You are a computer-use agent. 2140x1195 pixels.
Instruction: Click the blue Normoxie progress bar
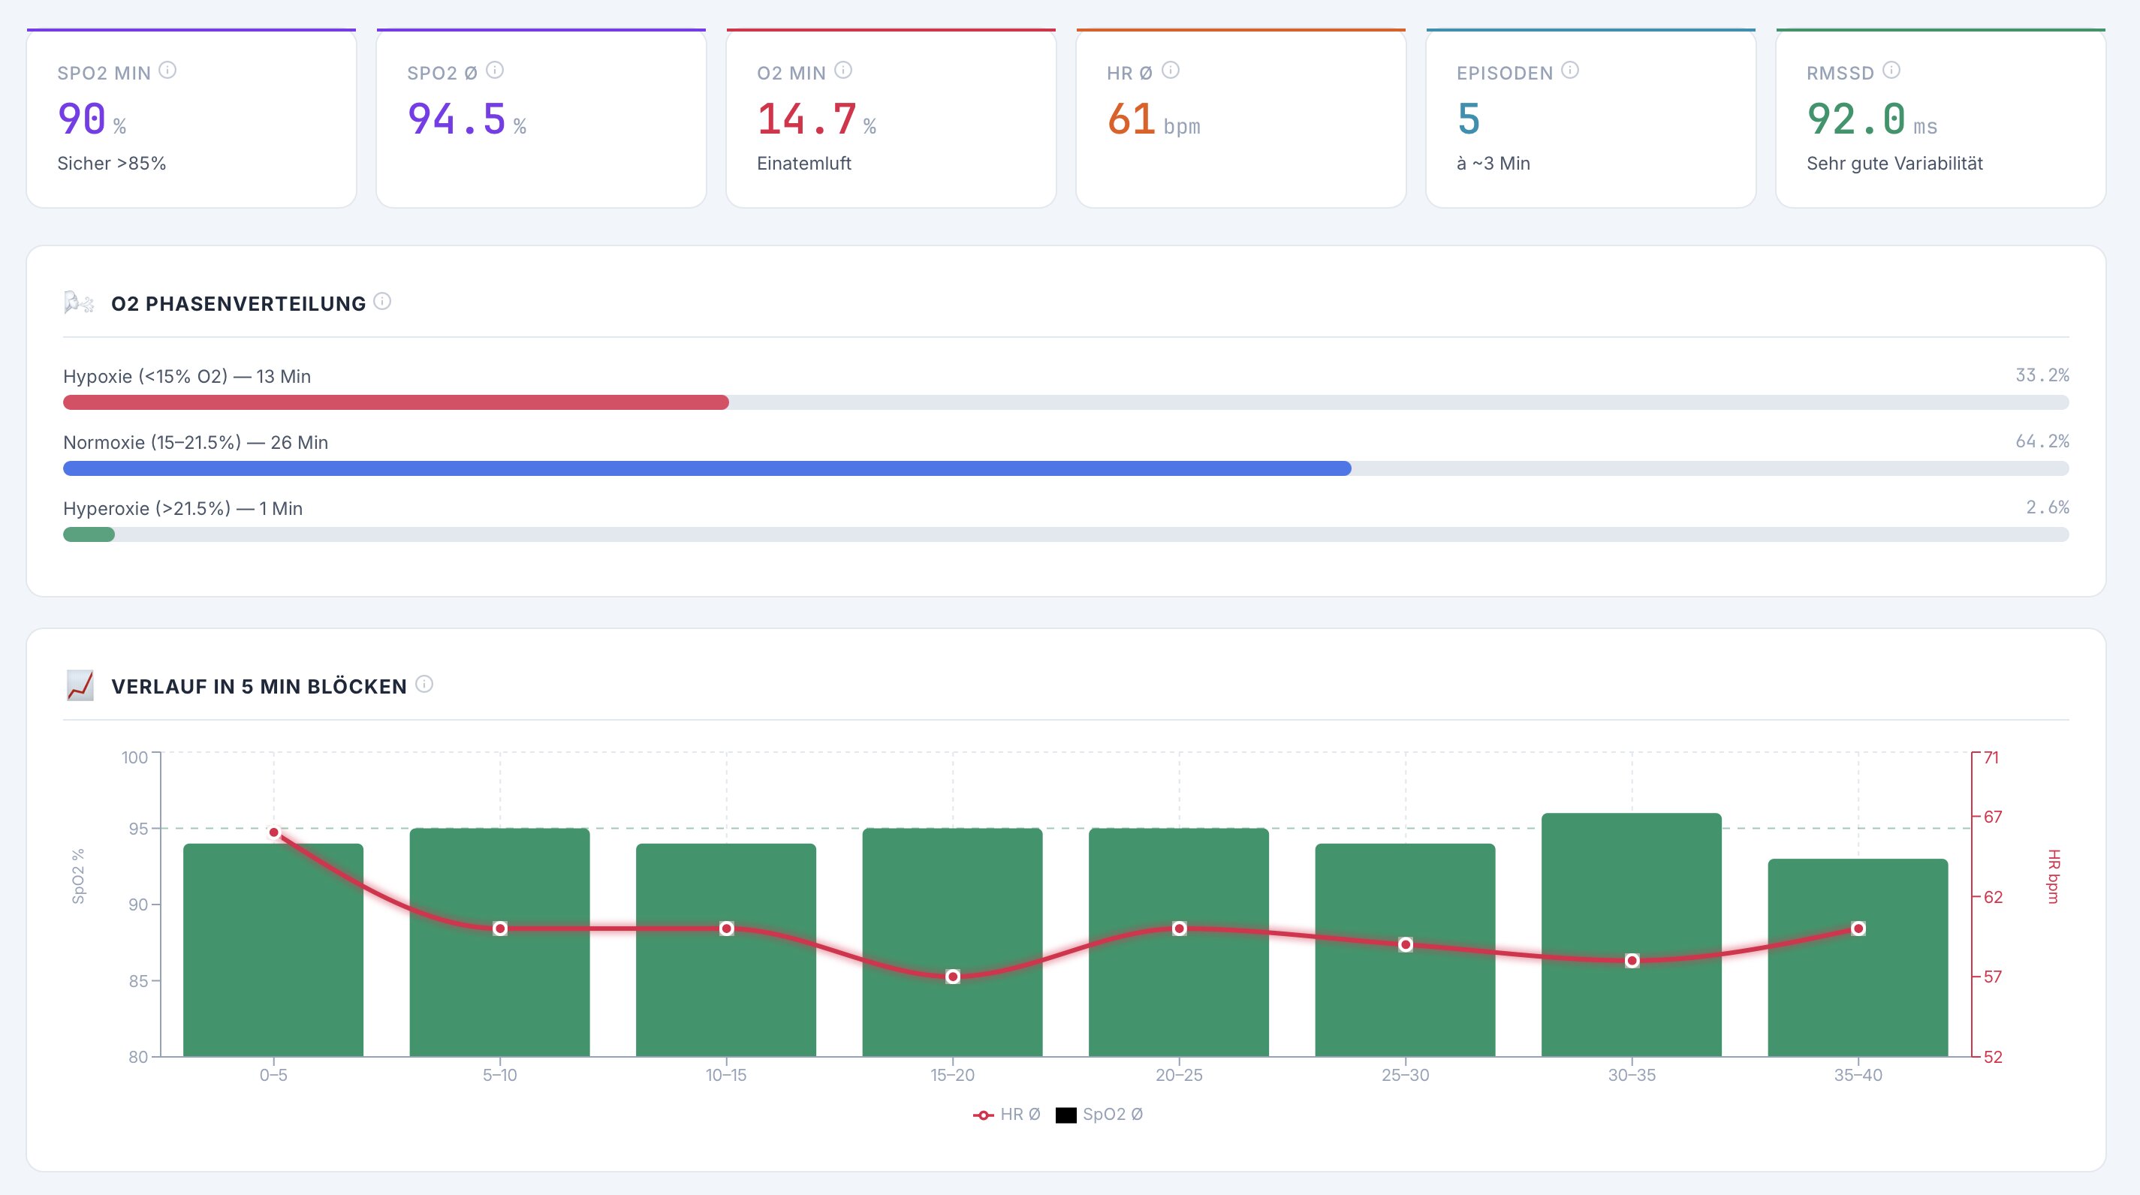coord(706,468)
